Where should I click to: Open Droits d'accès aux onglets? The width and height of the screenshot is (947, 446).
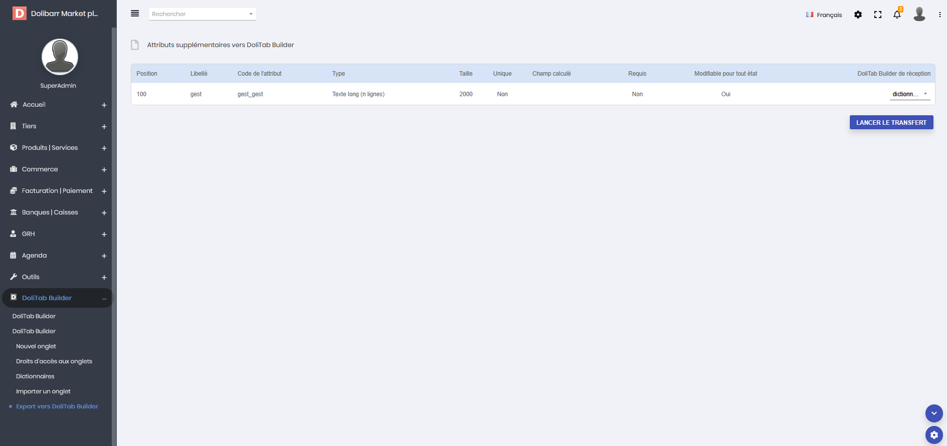(x=54, y=361)
